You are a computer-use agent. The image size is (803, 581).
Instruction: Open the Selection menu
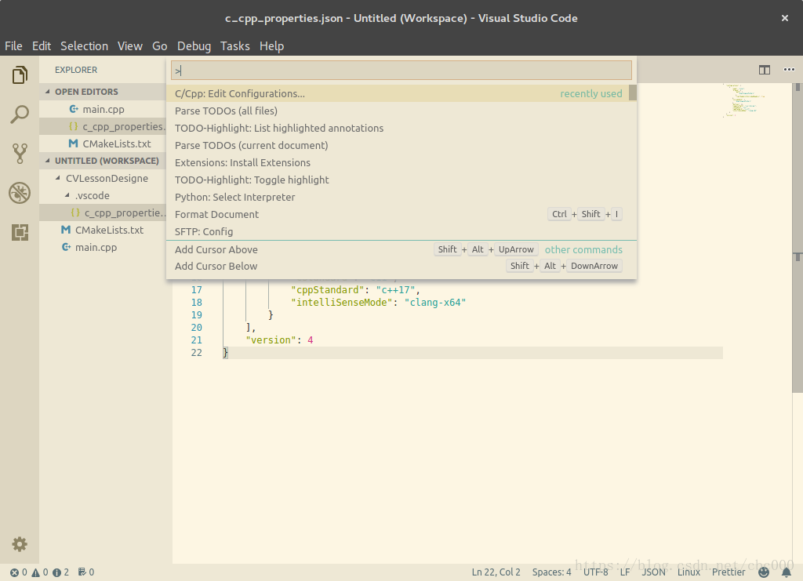coord(84,46)
